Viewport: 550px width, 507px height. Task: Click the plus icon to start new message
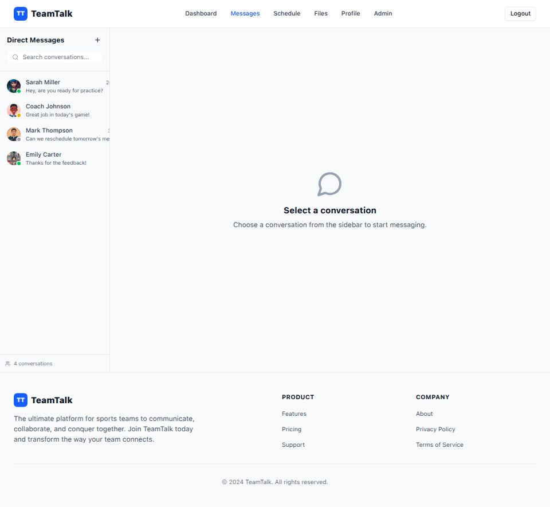click(97, 40)
